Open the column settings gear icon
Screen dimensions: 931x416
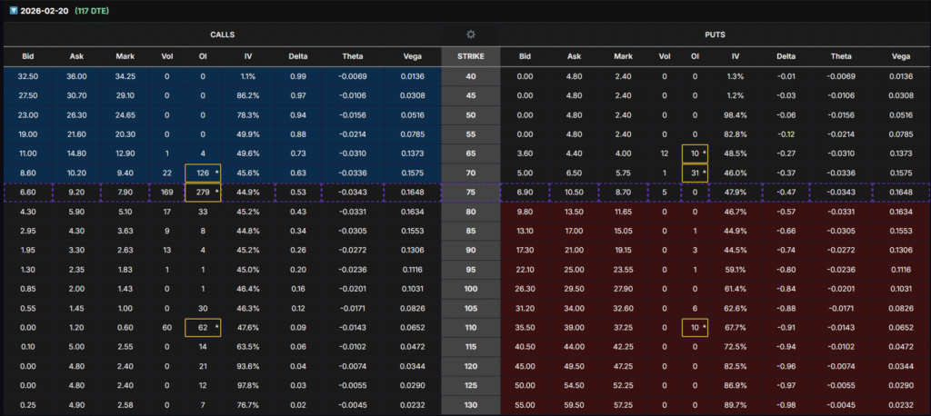[x=470, y=35]
